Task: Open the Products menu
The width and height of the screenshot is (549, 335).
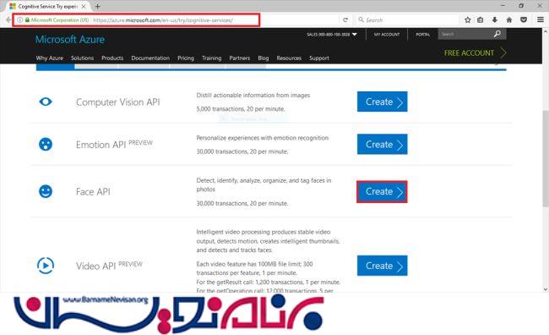Action: 112,58
